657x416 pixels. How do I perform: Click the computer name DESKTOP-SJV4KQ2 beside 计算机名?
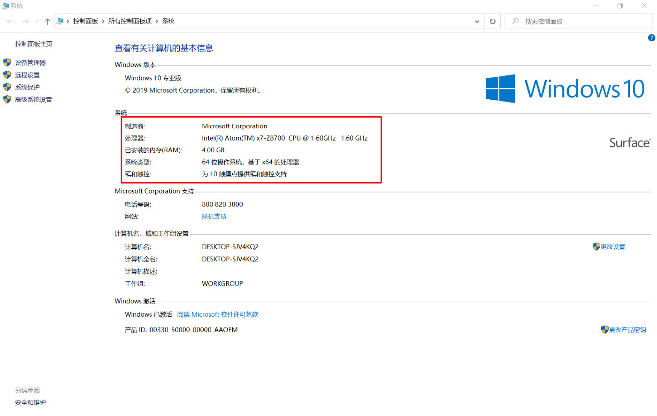[x=230, y=247]
